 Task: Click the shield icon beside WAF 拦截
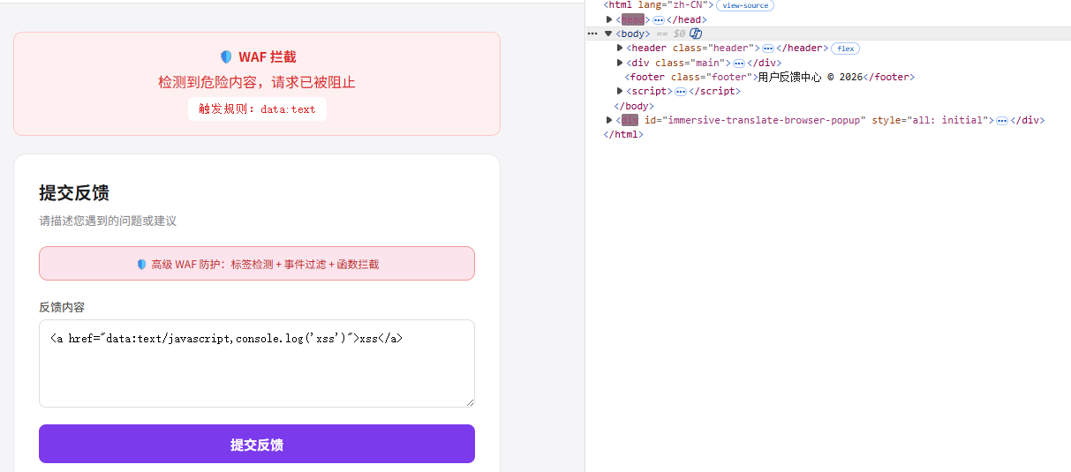point(226,56)
